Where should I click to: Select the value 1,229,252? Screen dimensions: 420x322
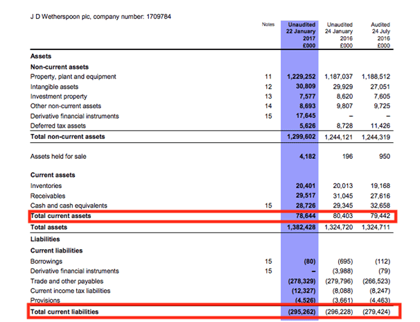click(x=301, y=76)
